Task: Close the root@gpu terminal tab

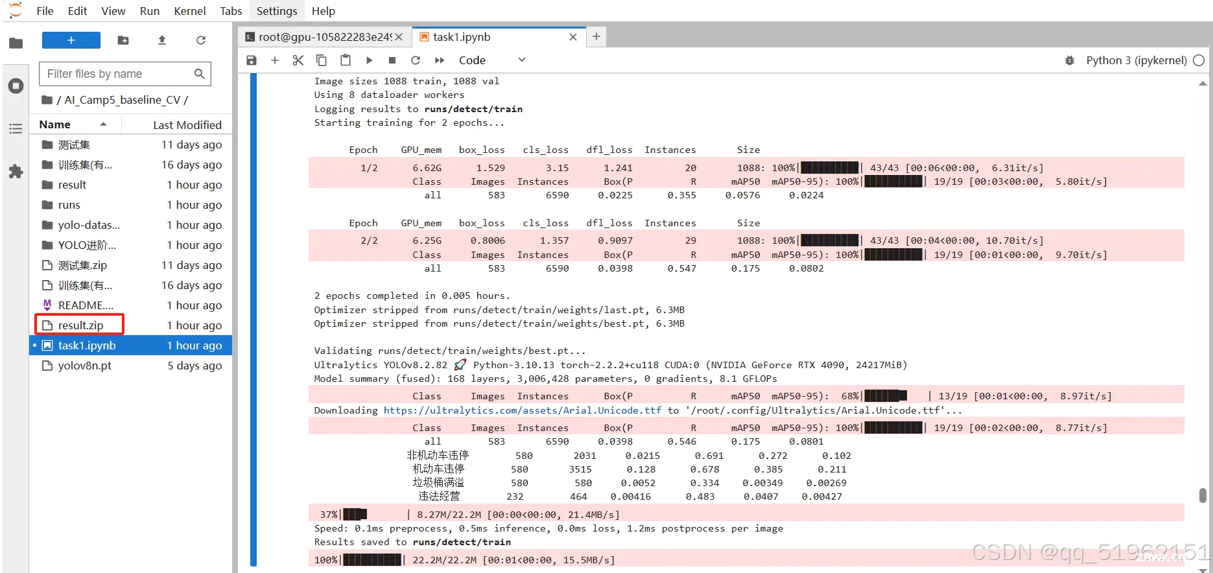Action: (399, 37)
